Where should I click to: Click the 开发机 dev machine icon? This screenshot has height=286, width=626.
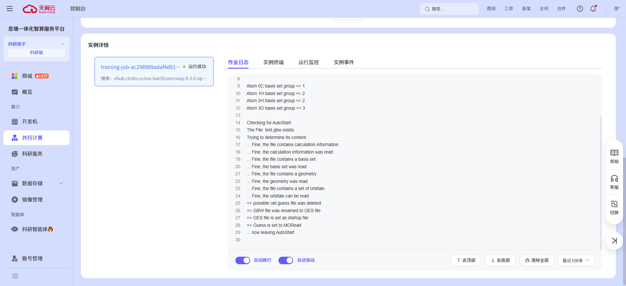[15, 122]
